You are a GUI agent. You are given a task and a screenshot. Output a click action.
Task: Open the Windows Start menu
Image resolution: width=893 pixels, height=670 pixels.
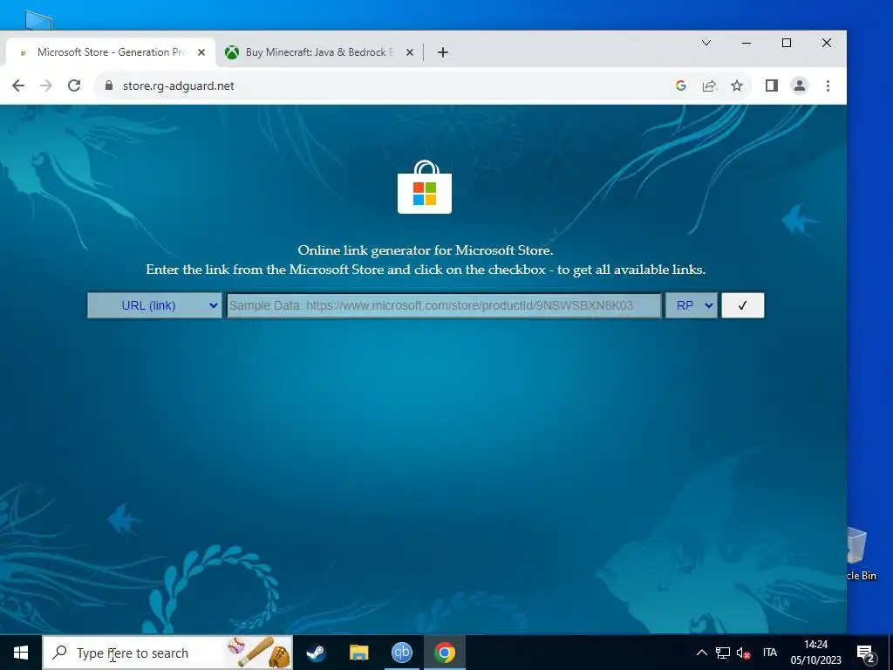[21, 653]
